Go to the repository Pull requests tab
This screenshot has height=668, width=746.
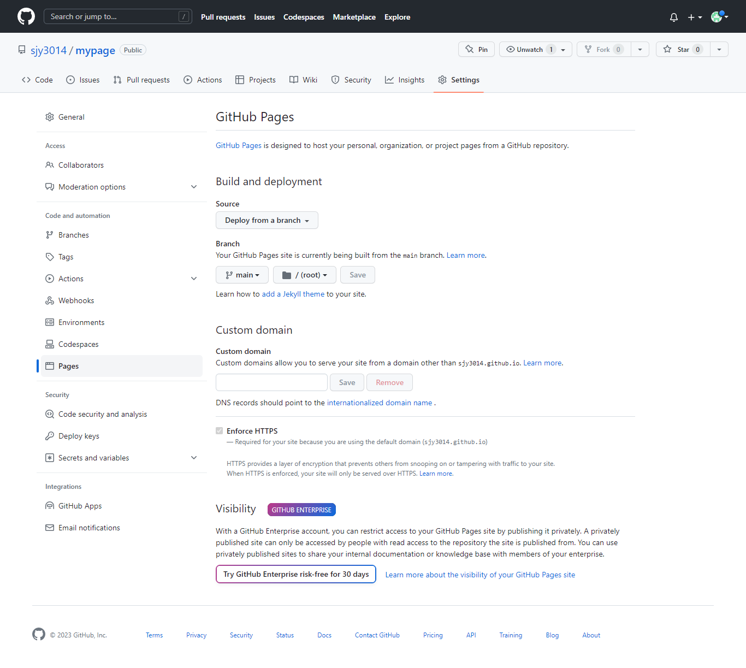141,80
